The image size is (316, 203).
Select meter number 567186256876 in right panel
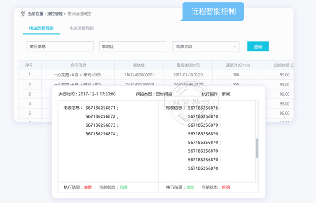pyautogui.click(x=204, y=108)
